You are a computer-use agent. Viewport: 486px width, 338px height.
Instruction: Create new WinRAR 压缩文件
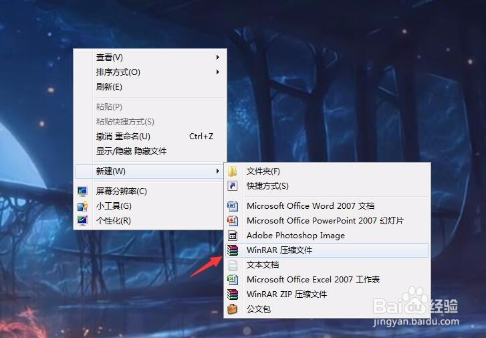(x=328, y=250)
